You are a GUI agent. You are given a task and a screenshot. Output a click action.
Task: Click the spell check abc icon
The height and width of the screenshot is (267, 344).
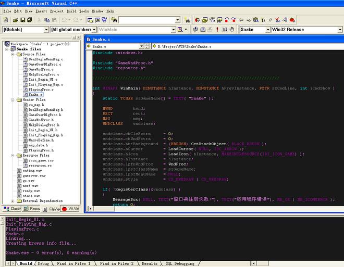tap(278, 20)
